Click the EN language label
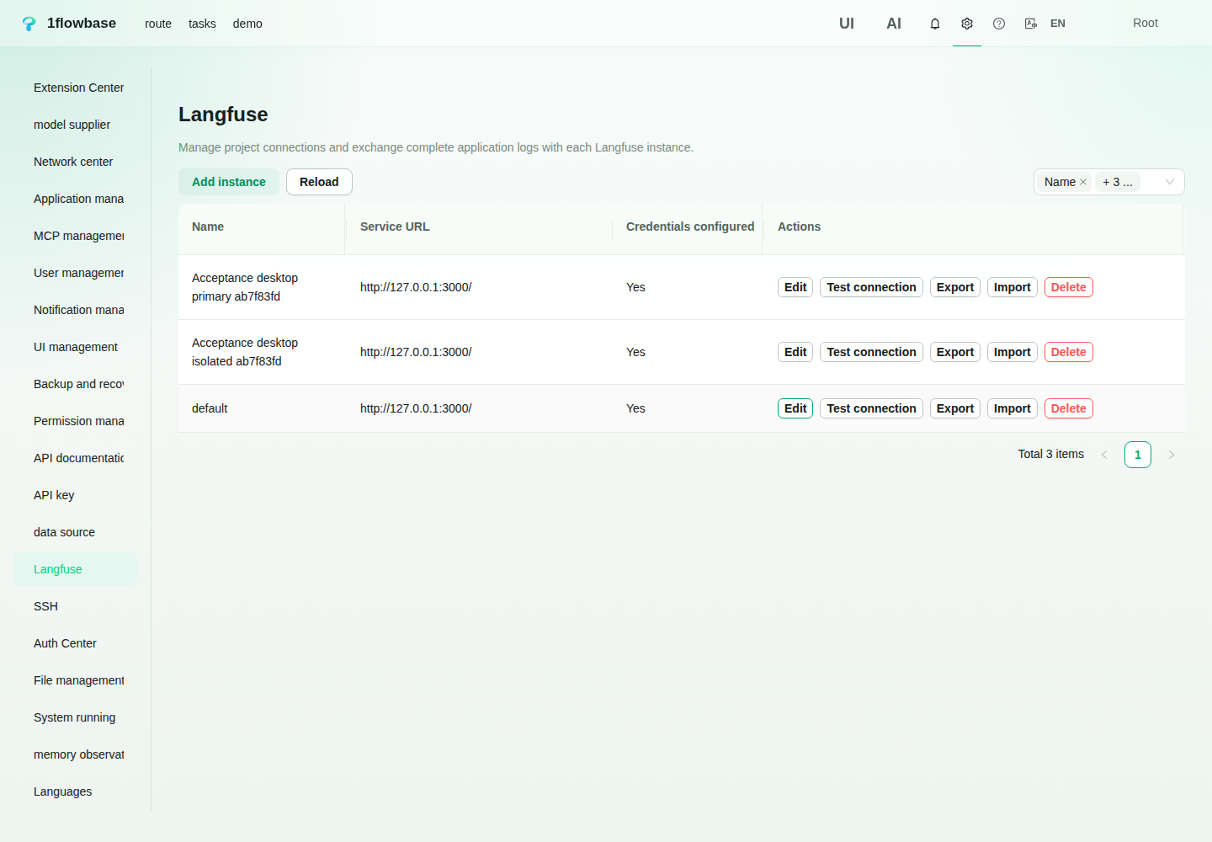The height and width of the screenshot is (842, 1212). (x=1058, y=24)
